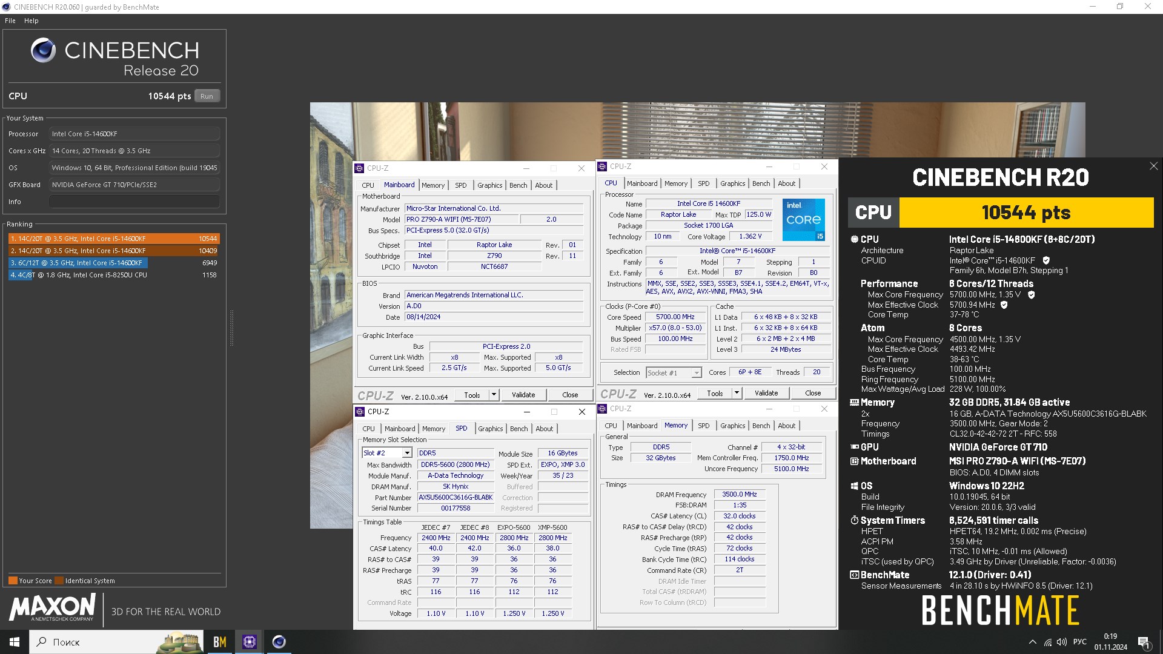The image size is (1163, 654).
Task: Click the Identical System legend swatch
Action: pyautogui.click(x=59, y=580)
